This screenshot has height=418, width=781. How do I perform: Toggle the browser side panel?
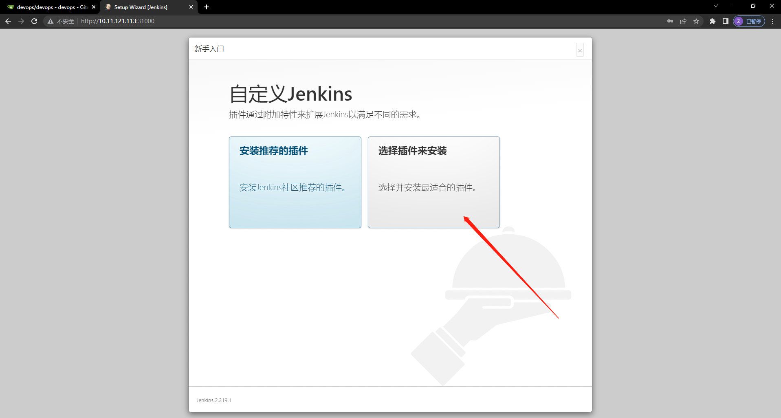[725, 21]
